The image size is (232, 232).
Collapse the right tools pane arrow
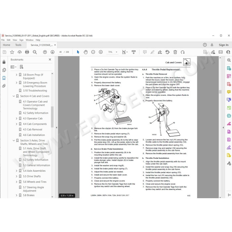(x=223, y=127)
